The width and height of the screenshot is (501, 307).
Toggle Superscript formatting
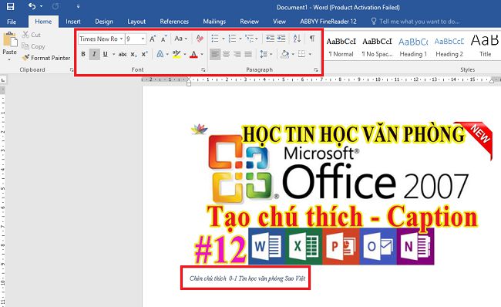[x=144, y=54]
